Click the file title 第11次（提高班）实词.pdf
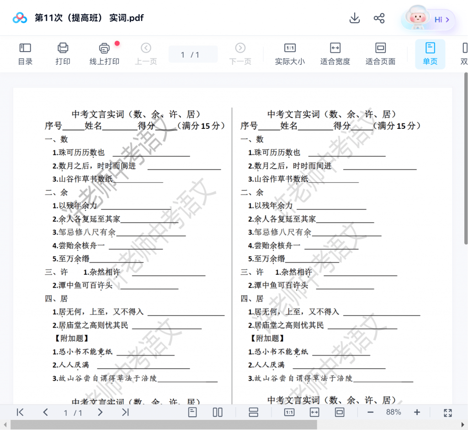The width and height of the screenshot is (468, 430). click(89, 18)
